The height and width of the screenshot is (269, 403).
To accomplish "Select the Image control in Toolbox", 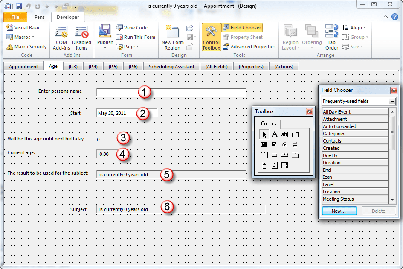I will pyautogui.click(x=284, y=165).
